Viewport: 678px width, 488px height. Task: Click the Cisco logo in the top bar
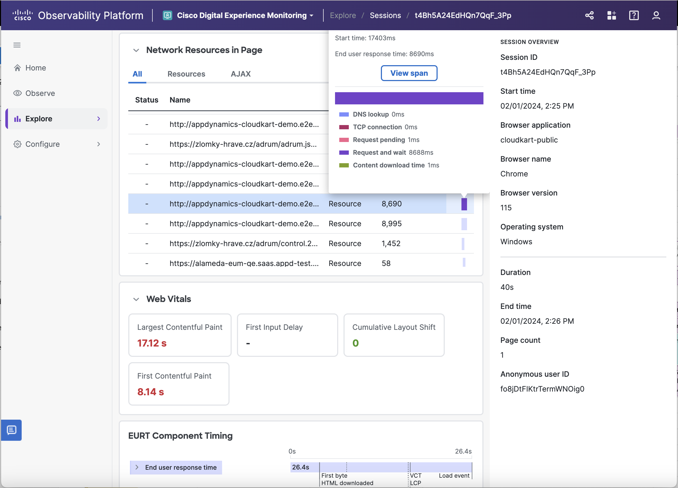point(23,15)
